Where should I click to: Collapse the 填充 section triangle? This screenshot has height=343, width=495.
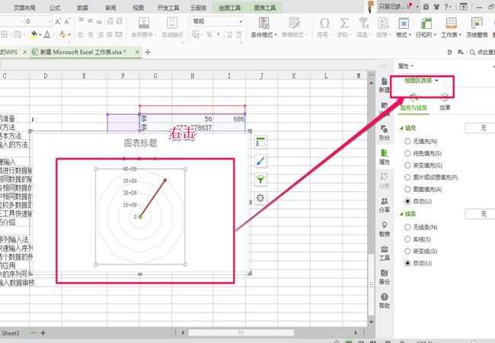point(401,128)
